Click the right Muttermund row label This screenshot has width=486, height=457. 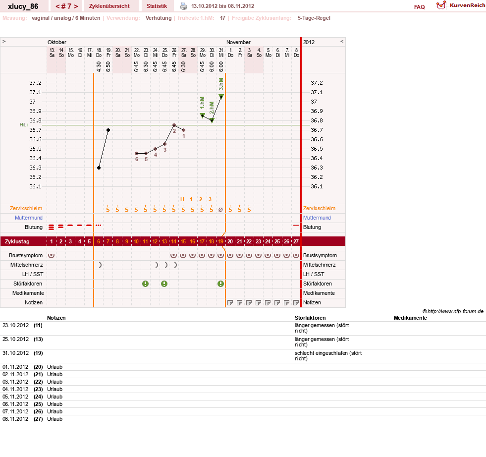317,218
